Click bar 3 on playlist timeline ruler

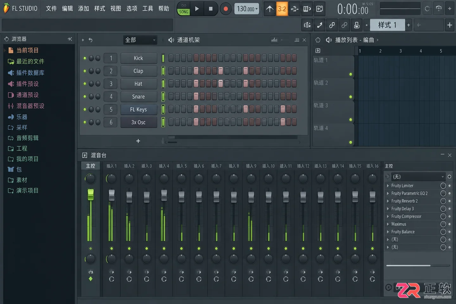click(401, 51)
